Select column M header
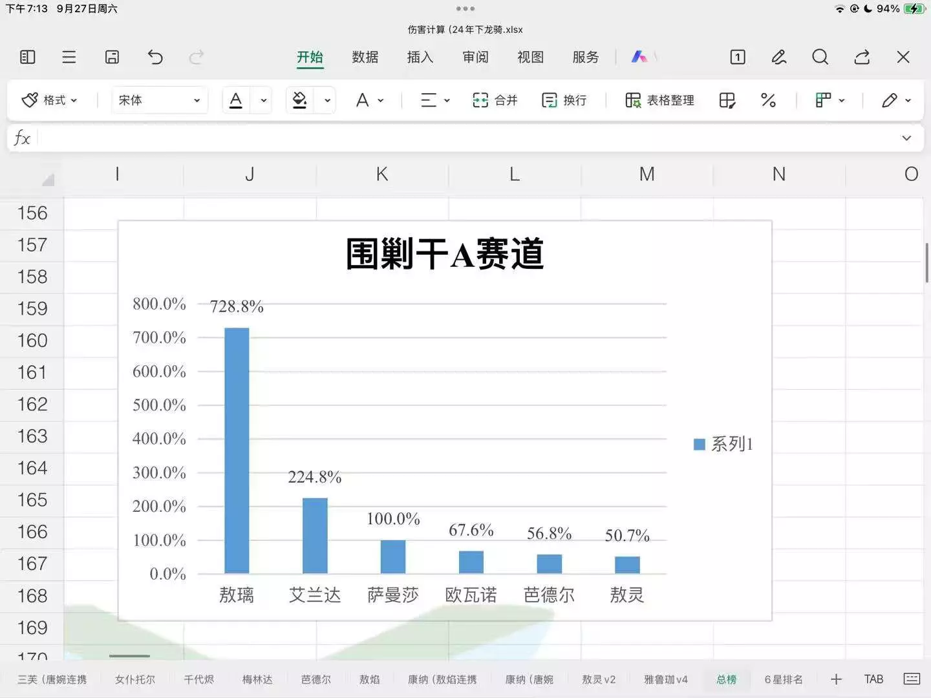 (x=647, y=174)
